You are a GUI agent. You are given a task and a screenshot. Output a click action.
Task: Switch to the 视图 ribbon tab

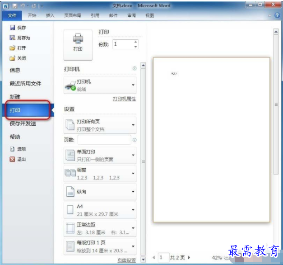[x=150, y=15]
